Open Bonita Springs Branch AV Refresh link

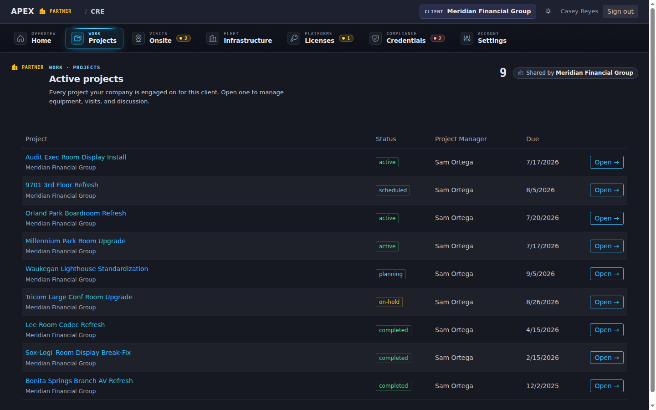tap(79, 381)
